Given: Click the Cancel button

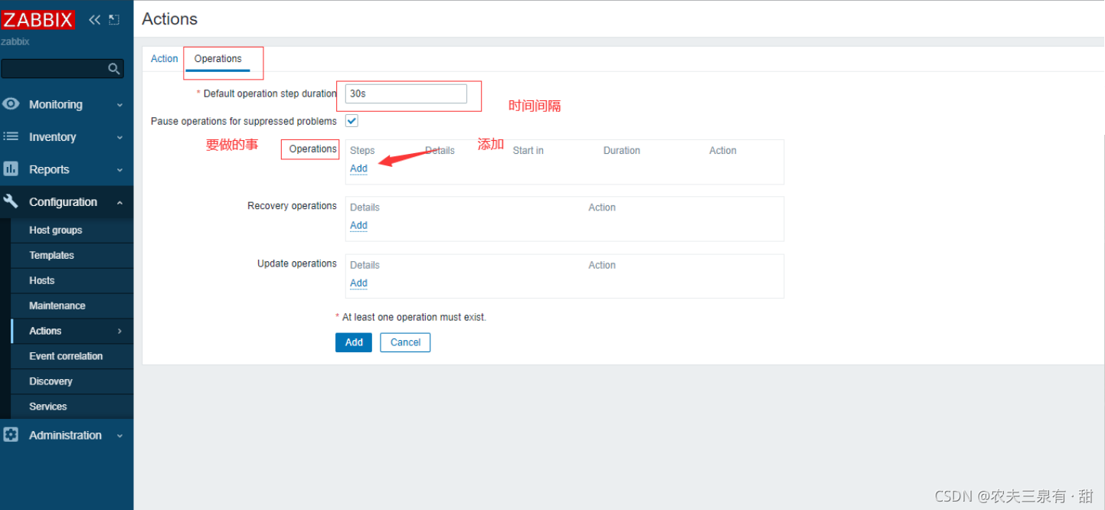Looking at the screenshot, I should 406,342.
